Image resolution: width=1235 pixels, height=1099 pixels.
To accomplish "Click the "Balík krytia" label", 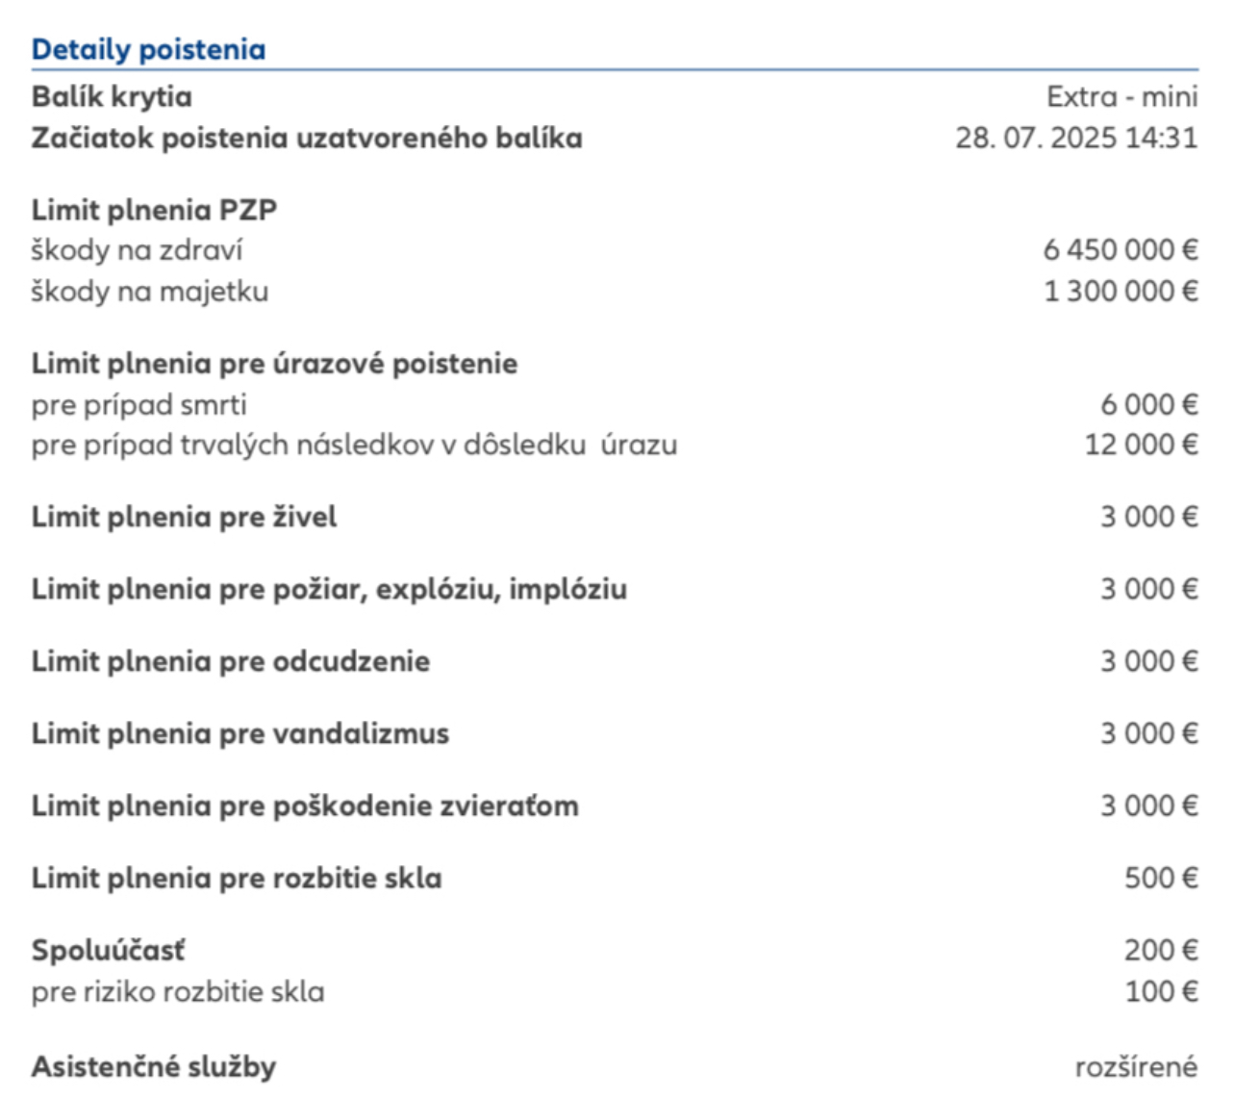I will 112,96.
